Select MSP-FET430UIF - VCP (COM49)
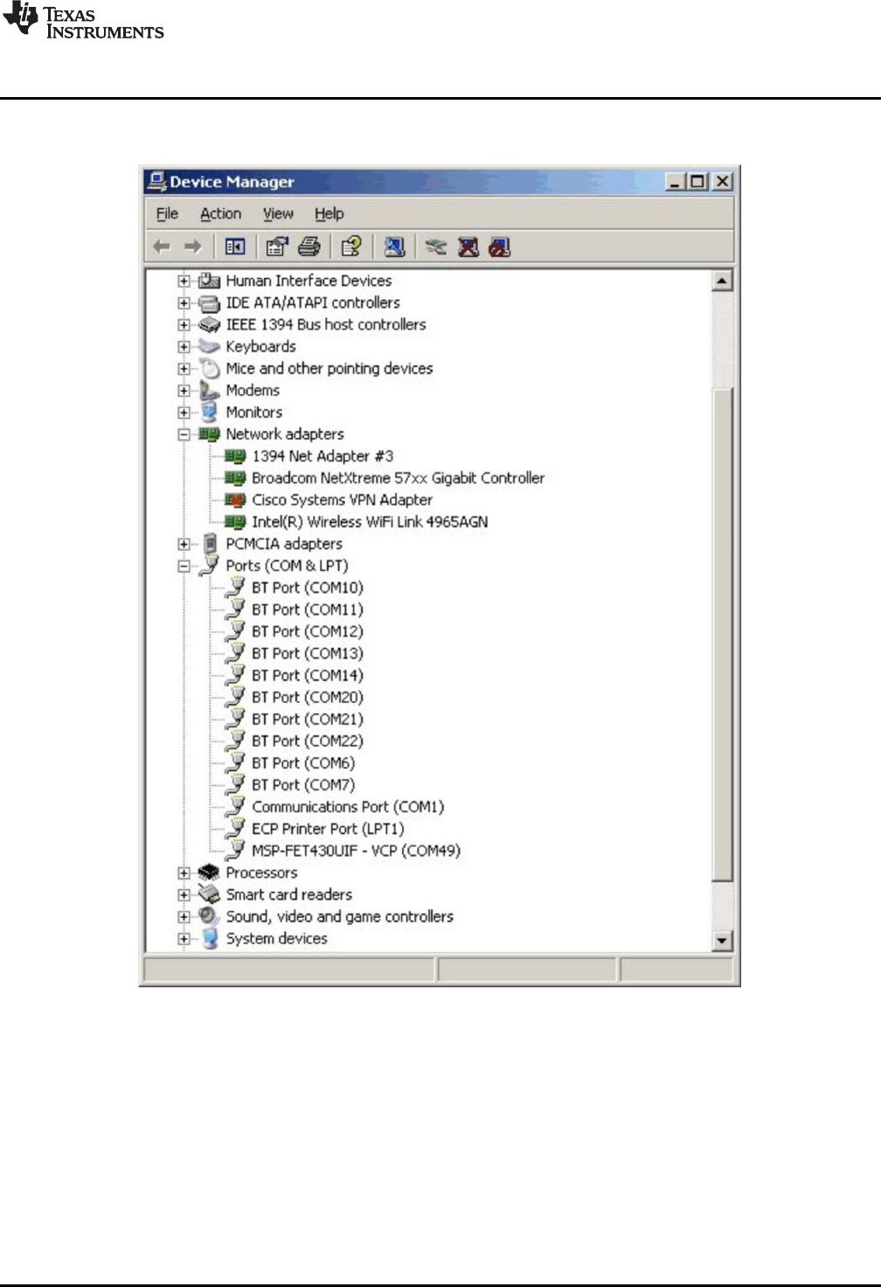The image size is (881, 1287). point(356,850)
